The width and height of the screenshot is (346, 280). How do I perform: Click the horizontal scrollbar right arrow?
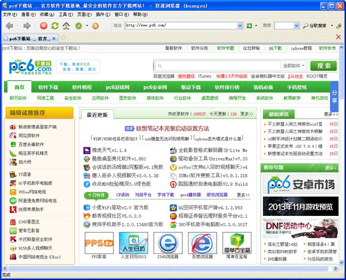(336, 268)
